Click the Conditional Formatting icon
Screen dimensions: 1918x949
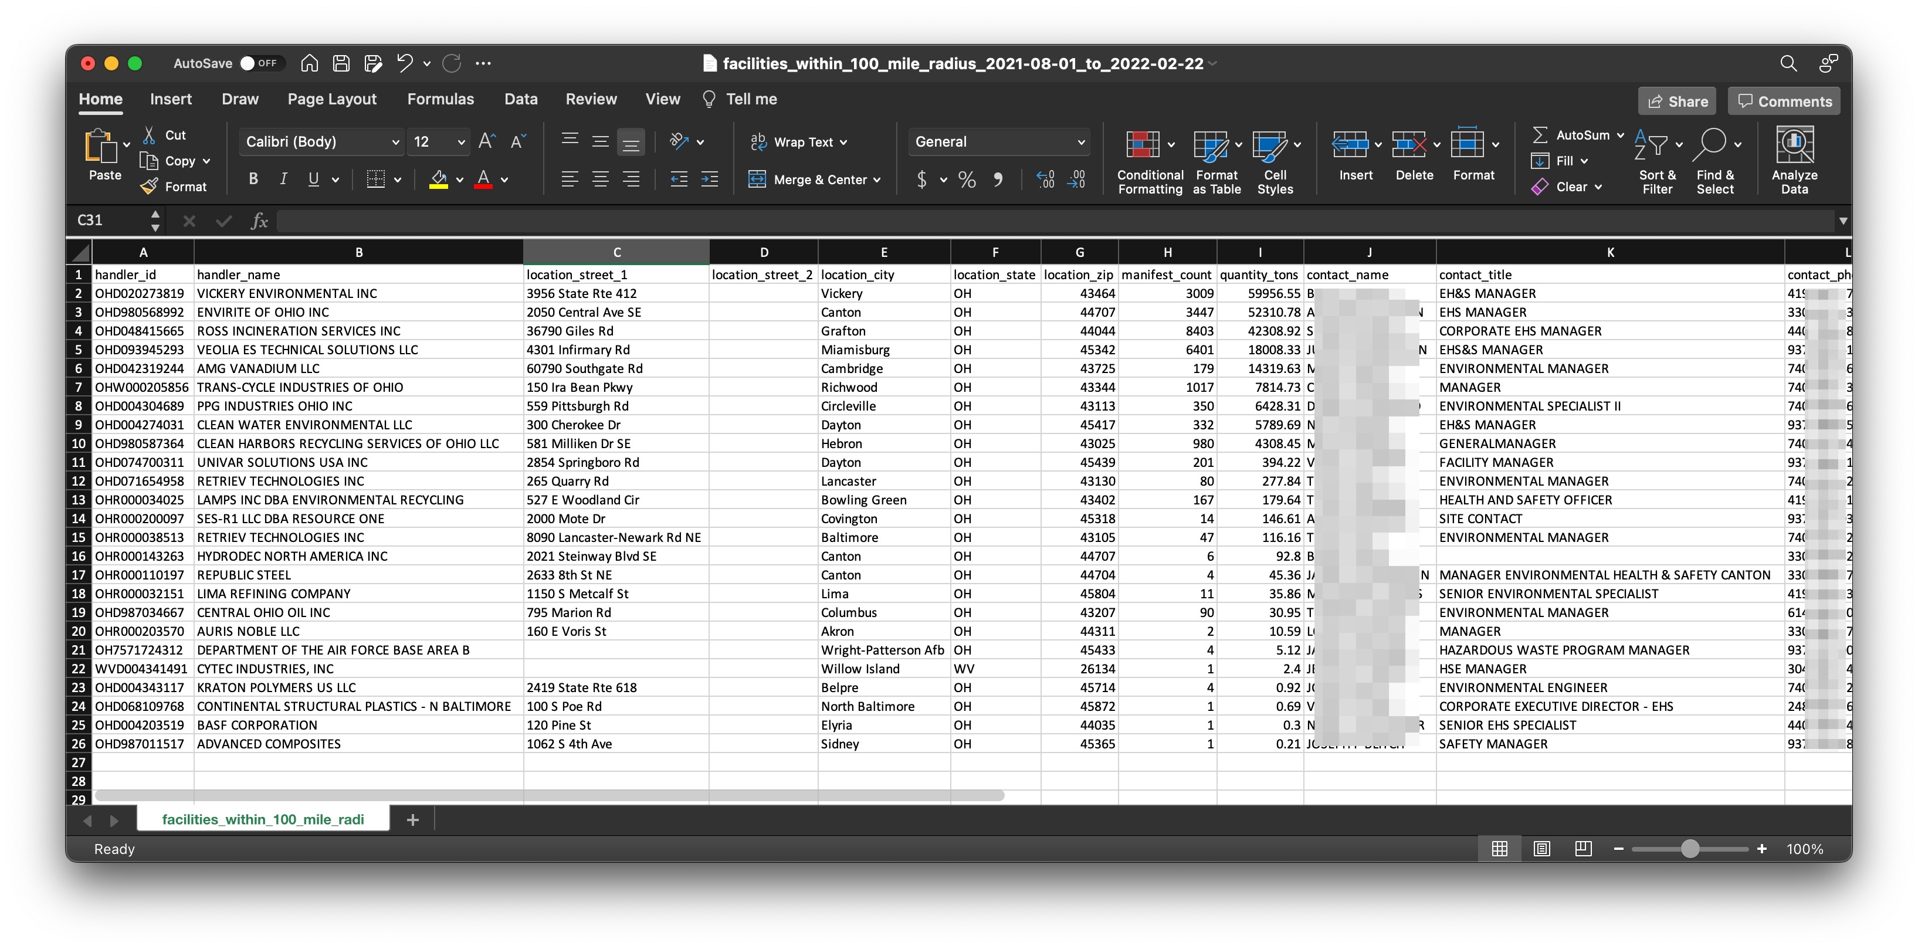[x=1142, y=144]
